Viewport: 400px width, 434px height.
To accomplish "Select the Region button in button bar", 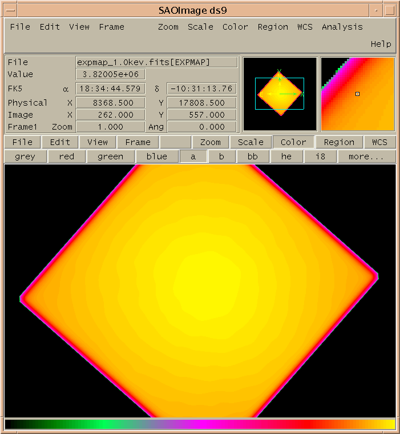I will point(339,142).
